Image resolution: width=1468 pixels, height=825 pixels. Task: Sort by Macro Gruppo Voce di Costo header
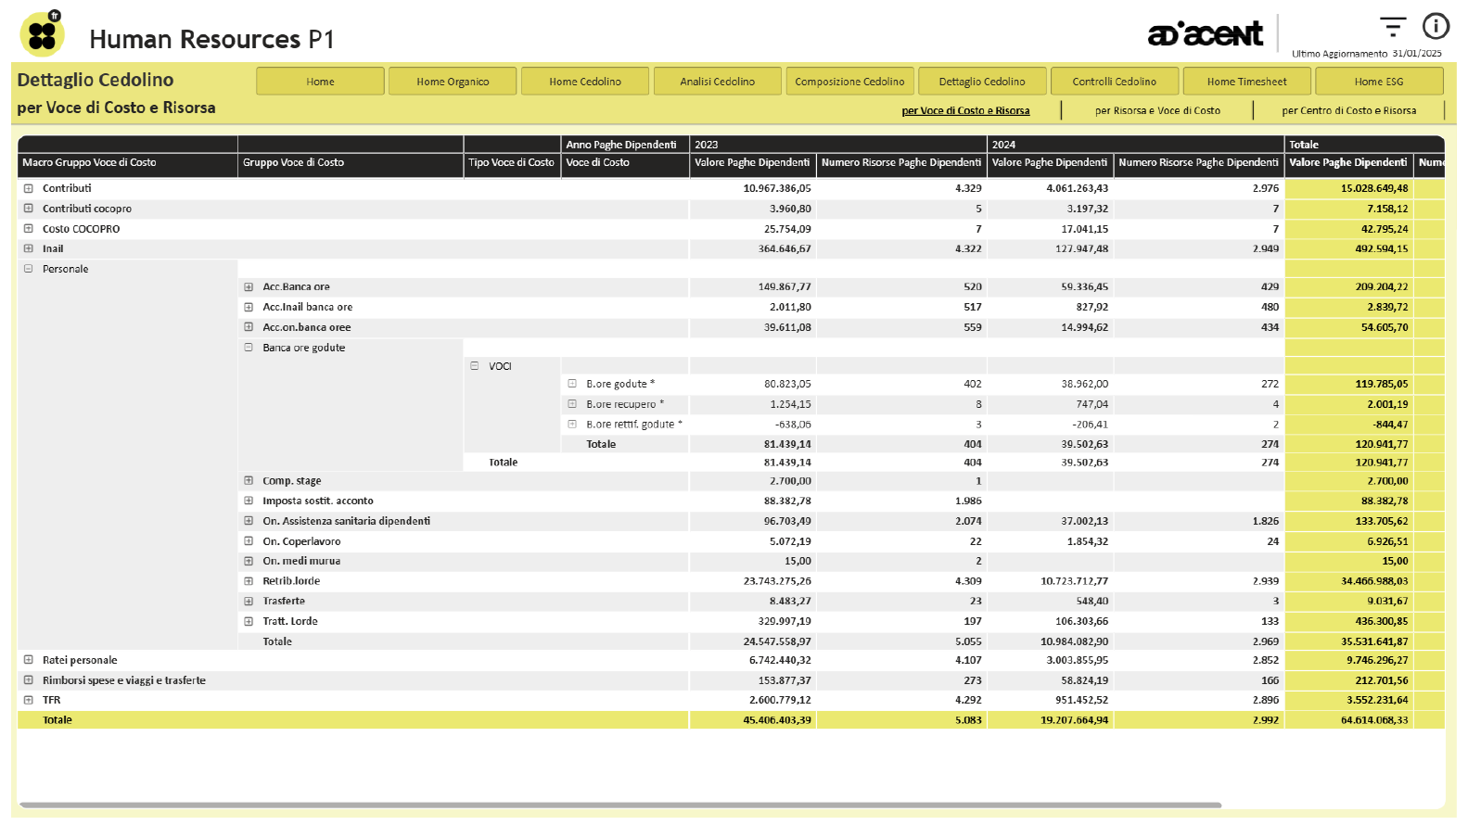(89, 162)
